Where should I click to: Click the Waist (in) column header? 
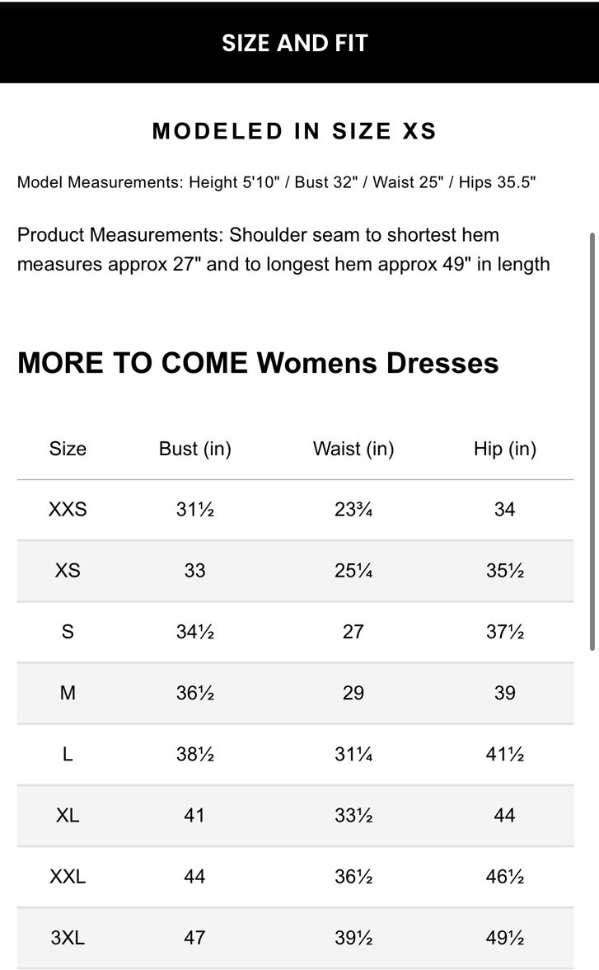coord(353,449)
